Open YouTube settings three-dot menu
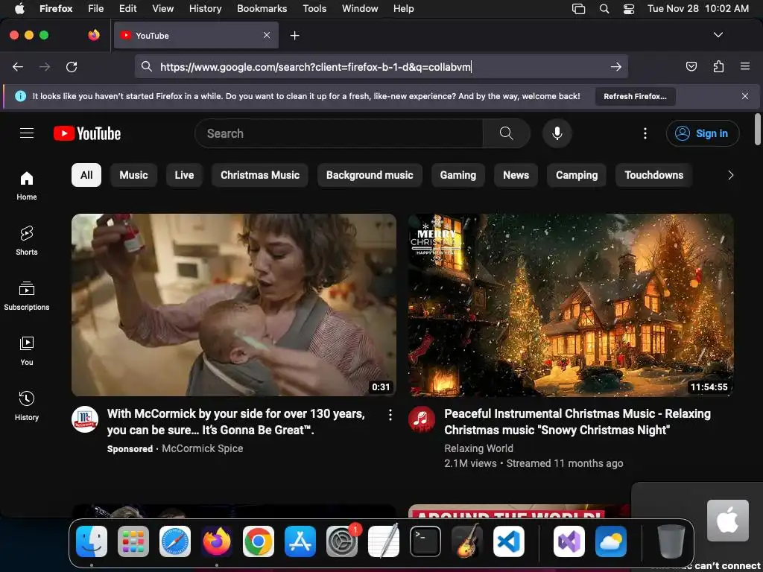Image resolution: width=763 pixels, height=572 pixels. [x=645, y=133]
